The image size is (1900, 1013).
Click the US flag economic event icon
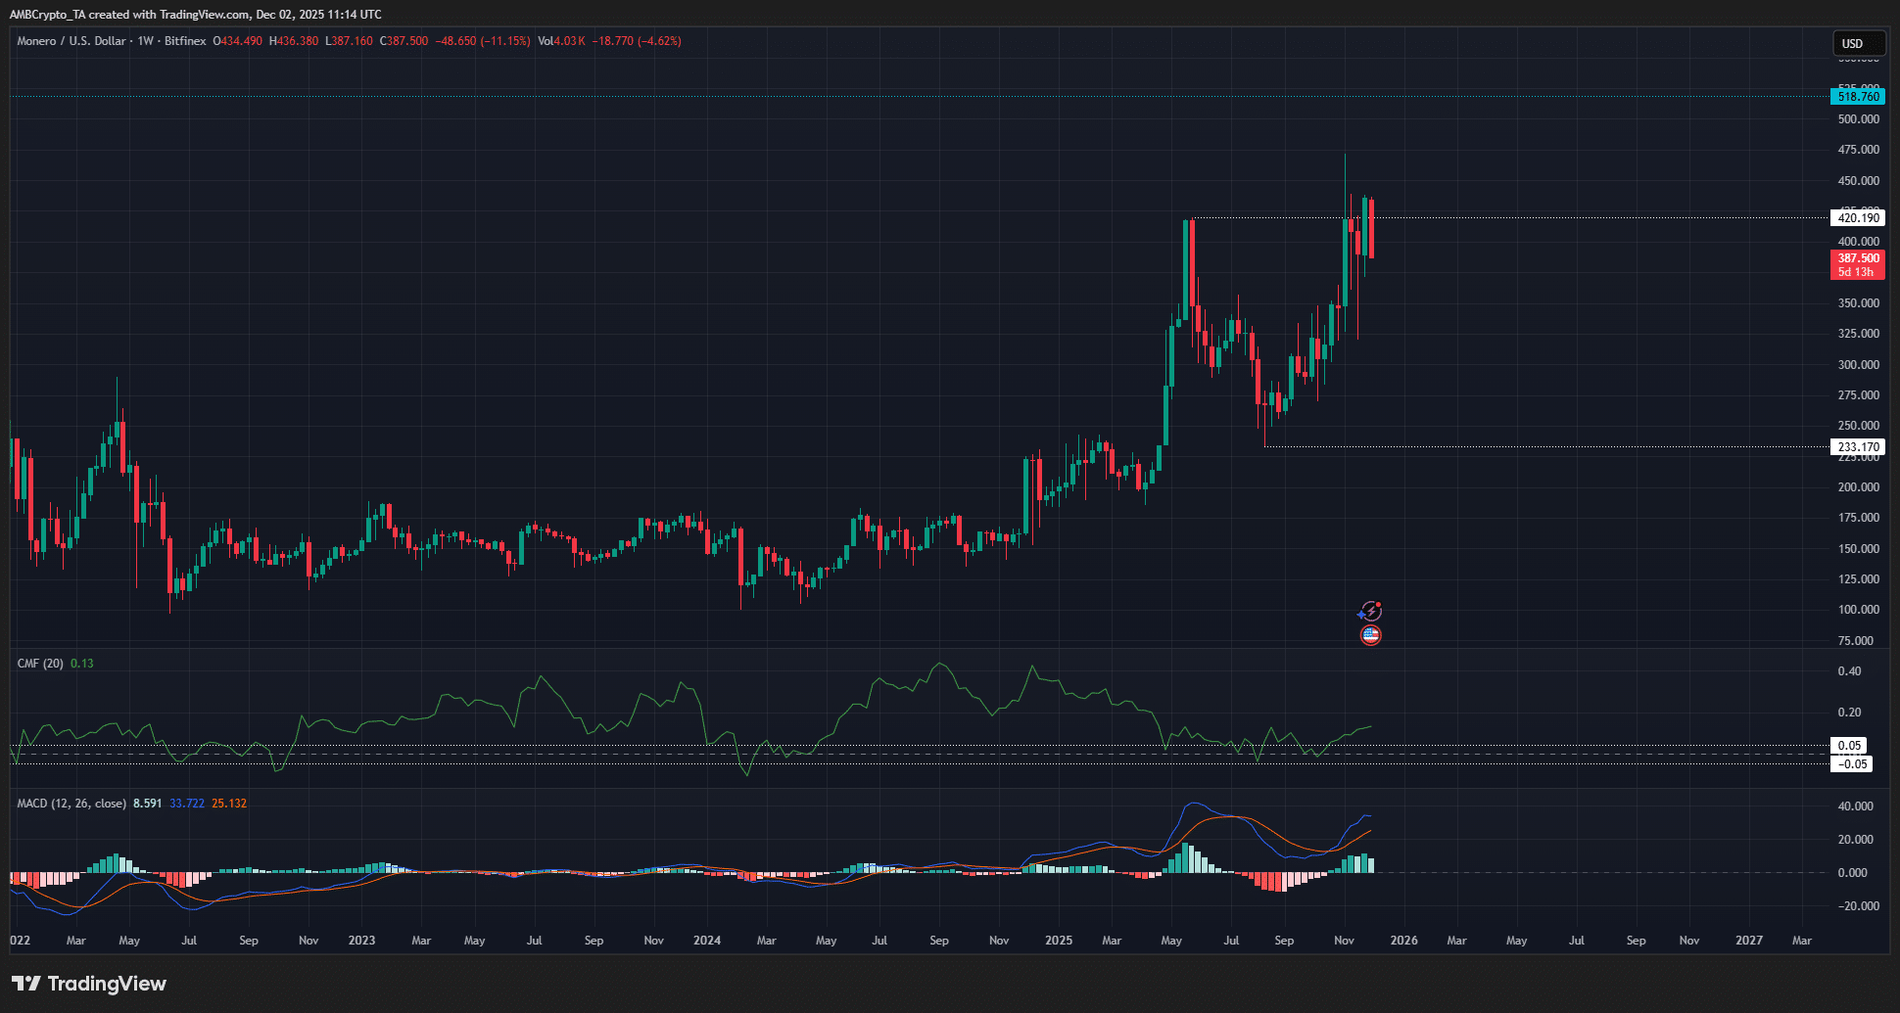1371,635
